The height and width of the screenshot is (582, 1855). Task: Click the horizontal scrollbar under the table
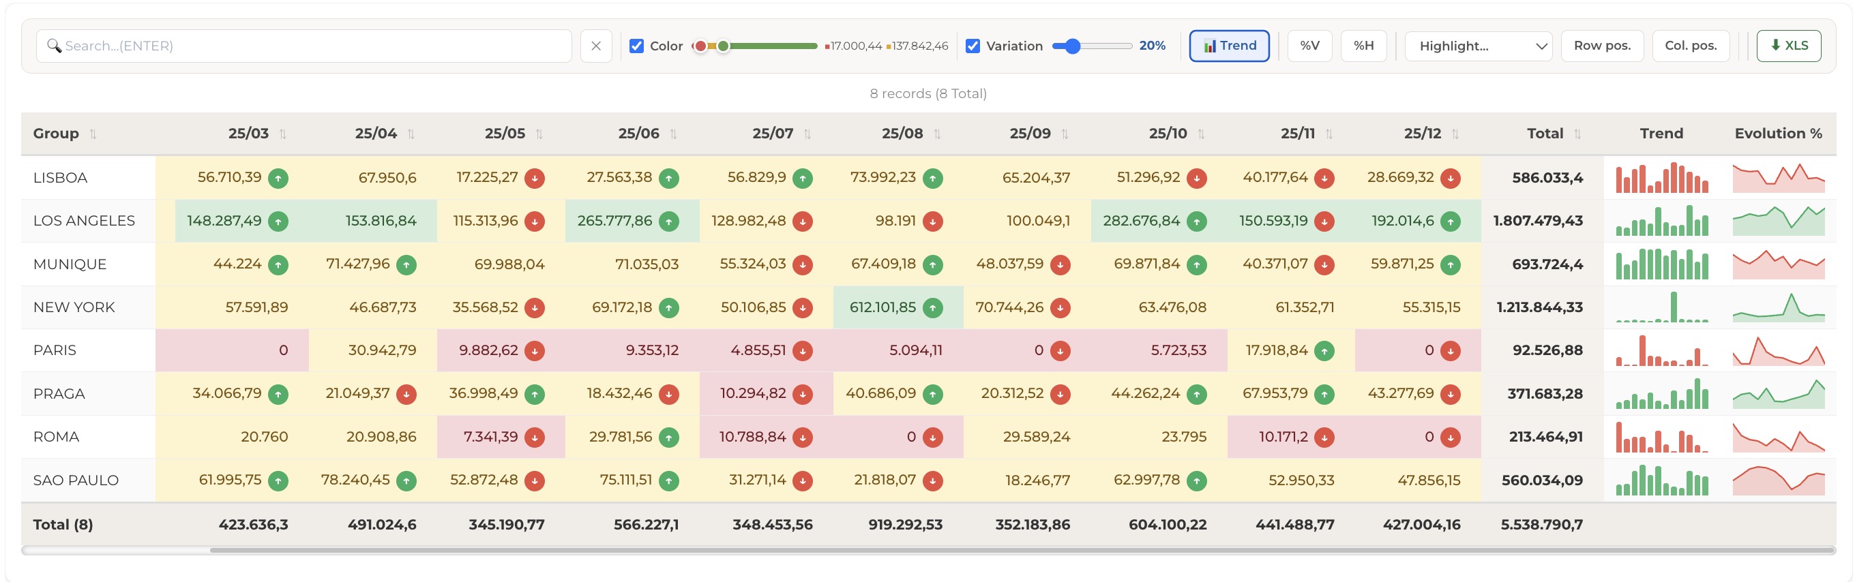click(x=1022, y=551)
